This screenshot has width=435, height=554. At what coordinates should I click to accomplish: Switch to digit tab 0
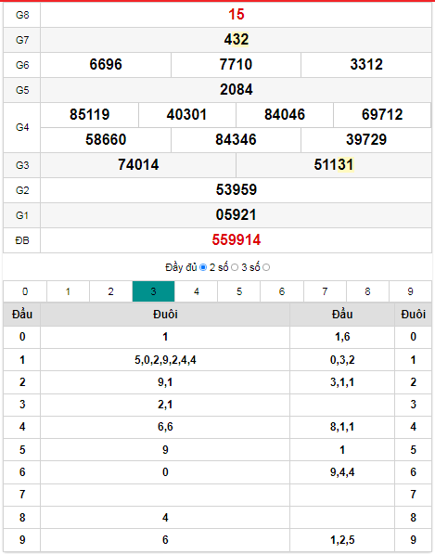25,291
